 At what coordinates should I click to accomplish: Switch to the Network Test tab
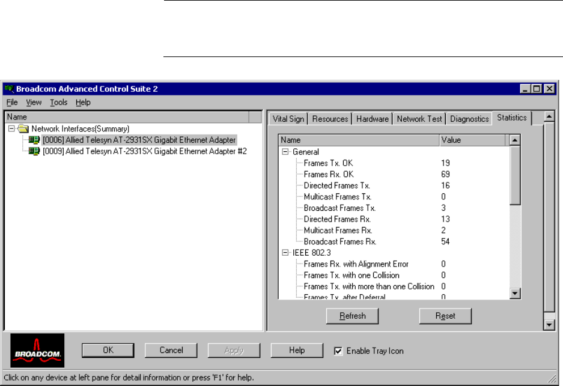click(419, 119)
